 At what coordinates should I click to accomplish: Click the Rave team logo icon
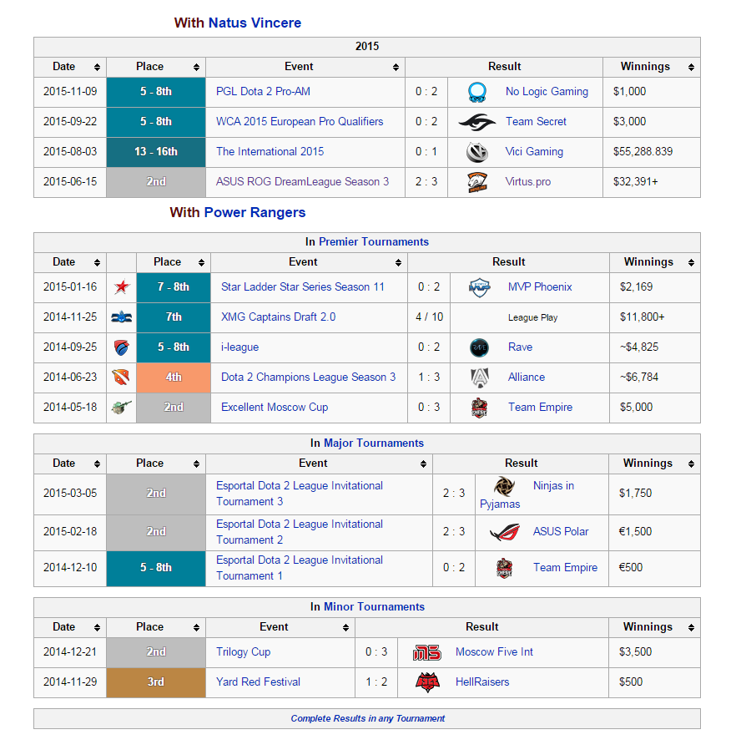click(x=480, y=347)
